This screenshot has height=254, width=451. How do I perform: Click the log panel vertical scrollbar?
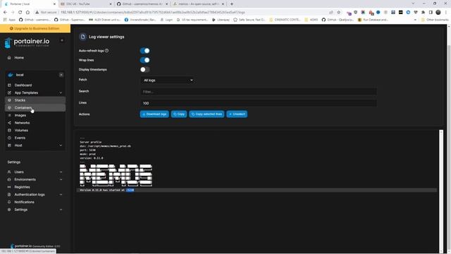click(441, 191)
